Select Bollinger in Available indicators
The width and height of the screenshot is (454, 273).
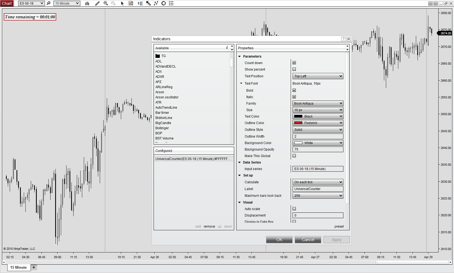point(162,128)
